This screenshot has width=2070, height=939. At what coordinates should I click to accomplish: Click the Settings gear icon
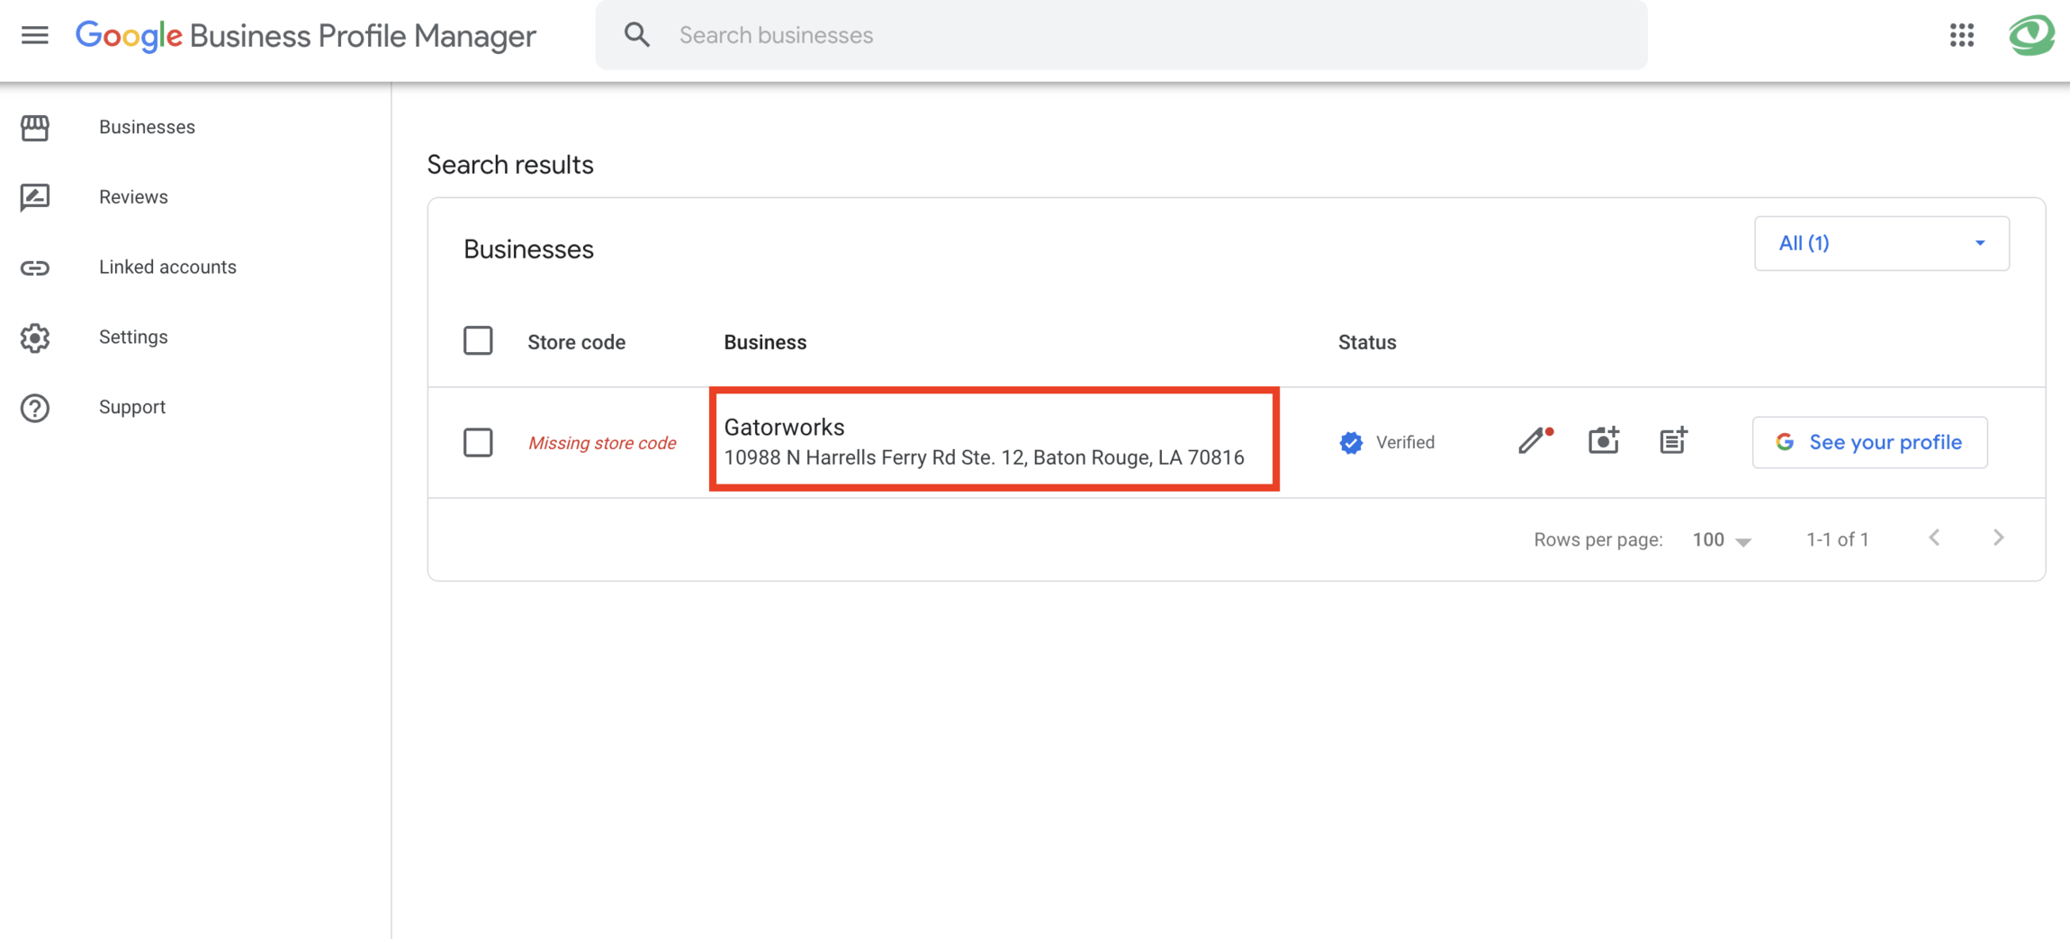click(x=35, y=338)
